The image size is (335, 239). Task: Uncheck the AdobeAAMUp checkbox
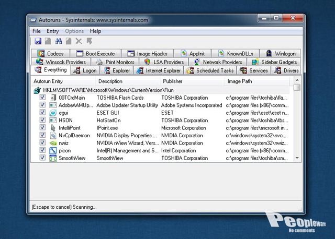point(42,104)
